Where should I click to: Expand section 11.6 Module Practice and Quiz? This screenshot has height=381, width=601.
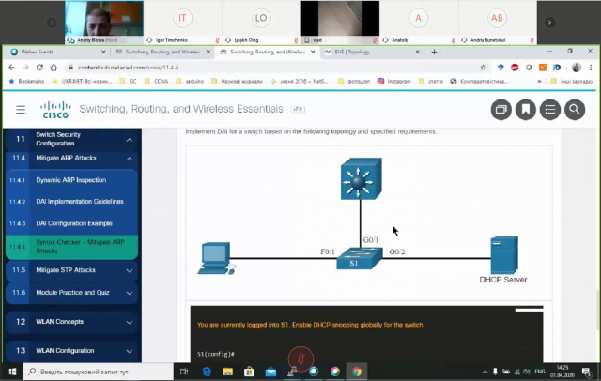tap(129, 293)
